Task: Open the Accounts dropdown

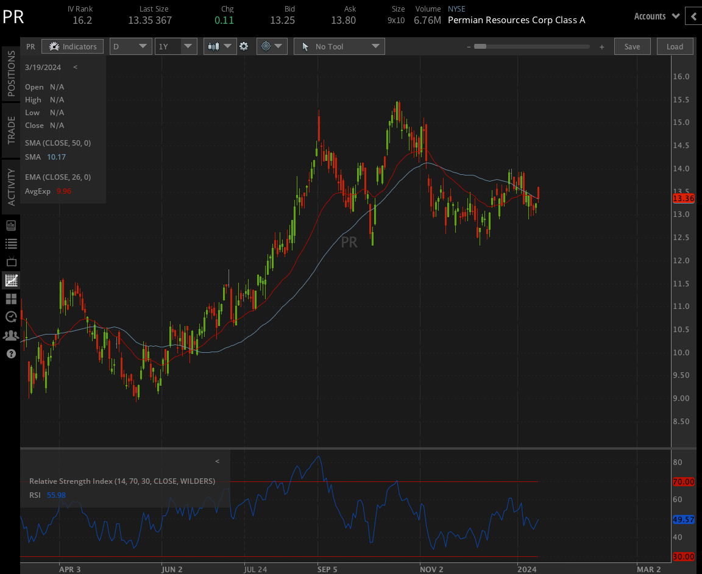Action: (656, 16)
